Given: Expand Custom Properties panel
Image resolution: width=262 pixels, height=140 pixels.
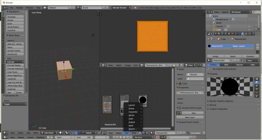Looking at the screenshot, I should coord(218,109).
